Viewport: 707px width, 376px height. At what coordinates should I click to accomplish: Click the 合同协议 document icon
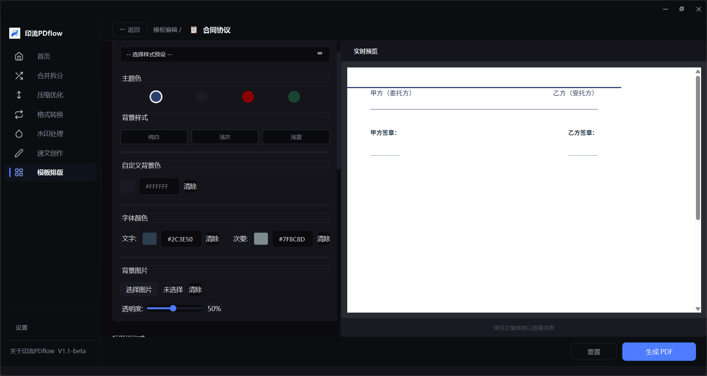[194, 30]
